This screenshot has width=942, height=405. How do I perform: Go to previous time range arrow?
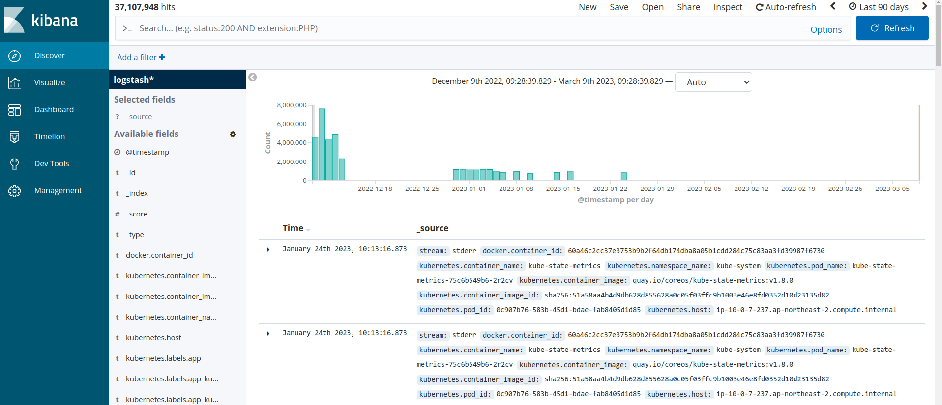pyautogui.click(x=833, y=6)
